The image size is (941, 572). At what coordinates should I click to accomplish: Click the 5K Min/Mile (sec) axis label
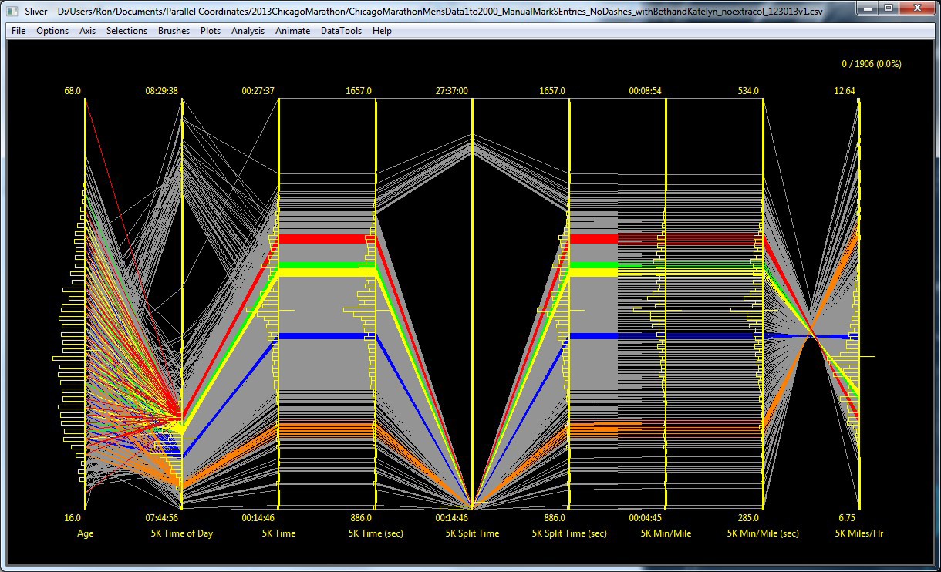click(x=763, y=533)
